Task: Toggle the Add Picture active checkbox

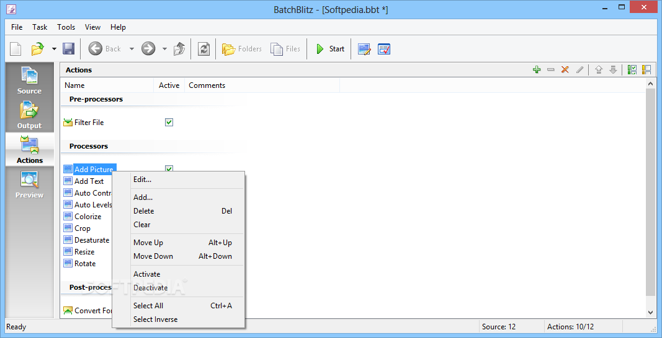Action: tap(169, 168)
